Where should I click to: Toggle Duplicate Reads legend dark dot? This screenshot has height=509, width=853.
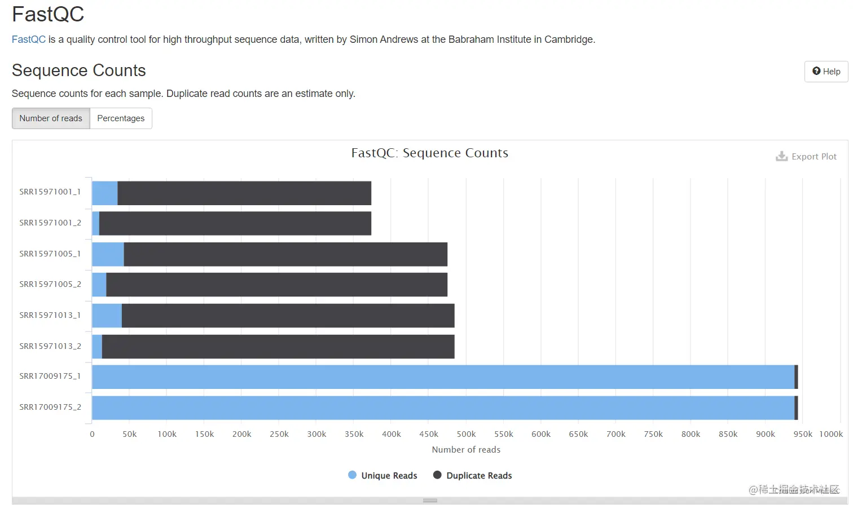(x=437, y=475)
